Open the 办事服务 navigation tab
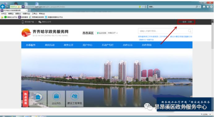This screenshot has width=215, height=117. coord(31,45)
